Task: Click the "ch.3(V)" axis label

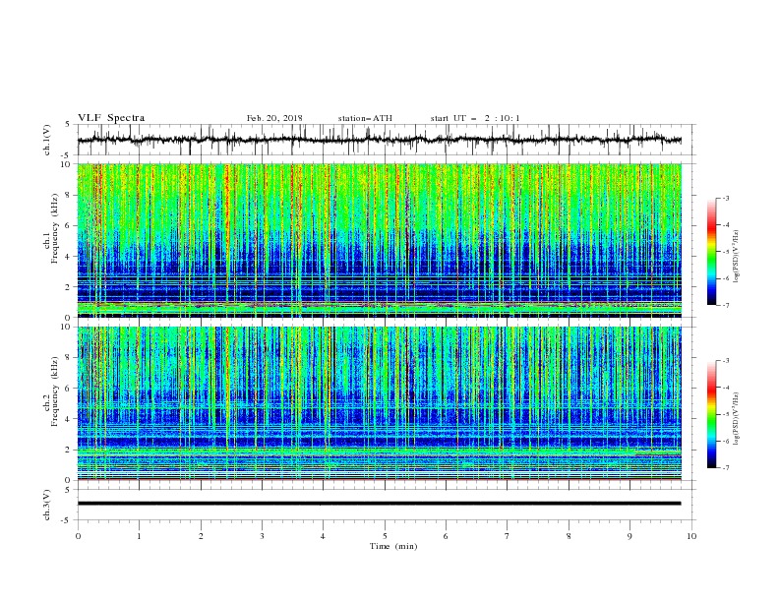Action: pyautogui.click(x=47, y=505)
